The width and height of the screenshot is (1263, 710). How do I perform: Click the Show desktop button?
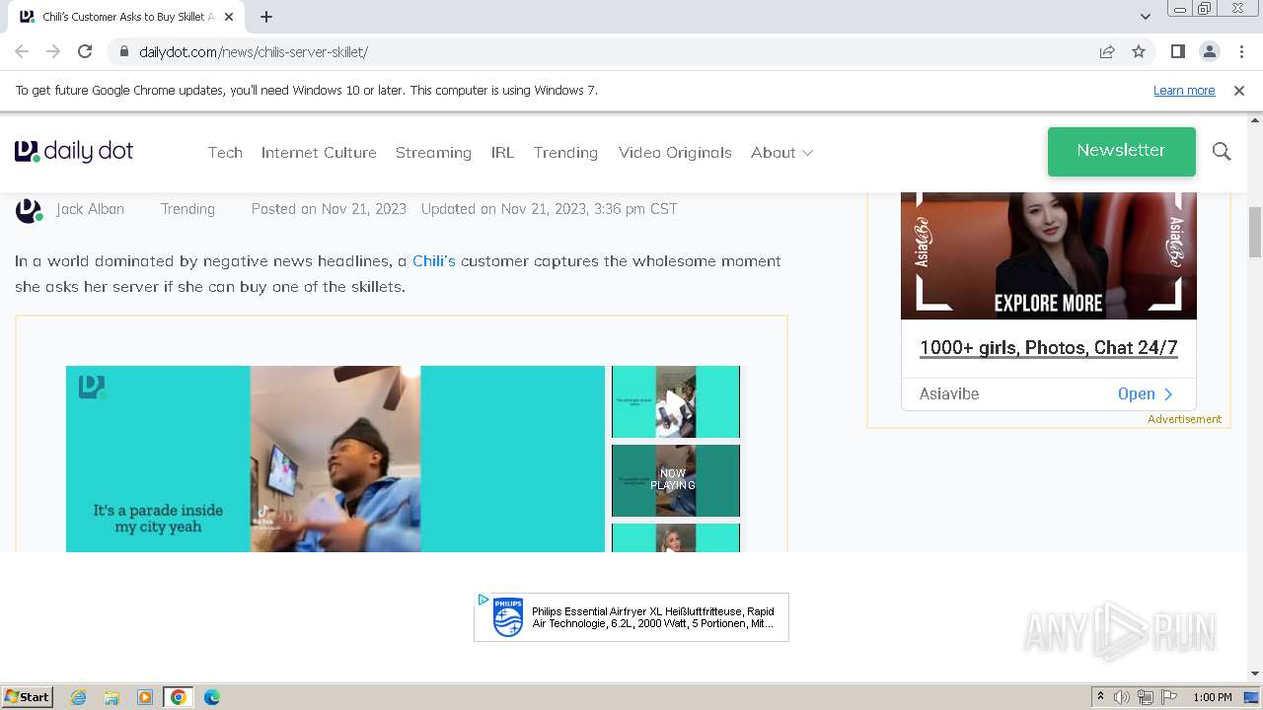1252,697
